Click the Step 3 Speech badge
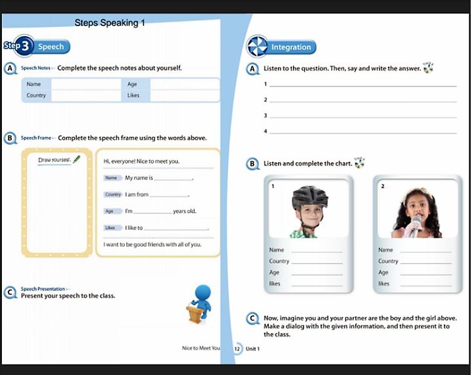This screenshot has width=472, height=375. (37, 46)
